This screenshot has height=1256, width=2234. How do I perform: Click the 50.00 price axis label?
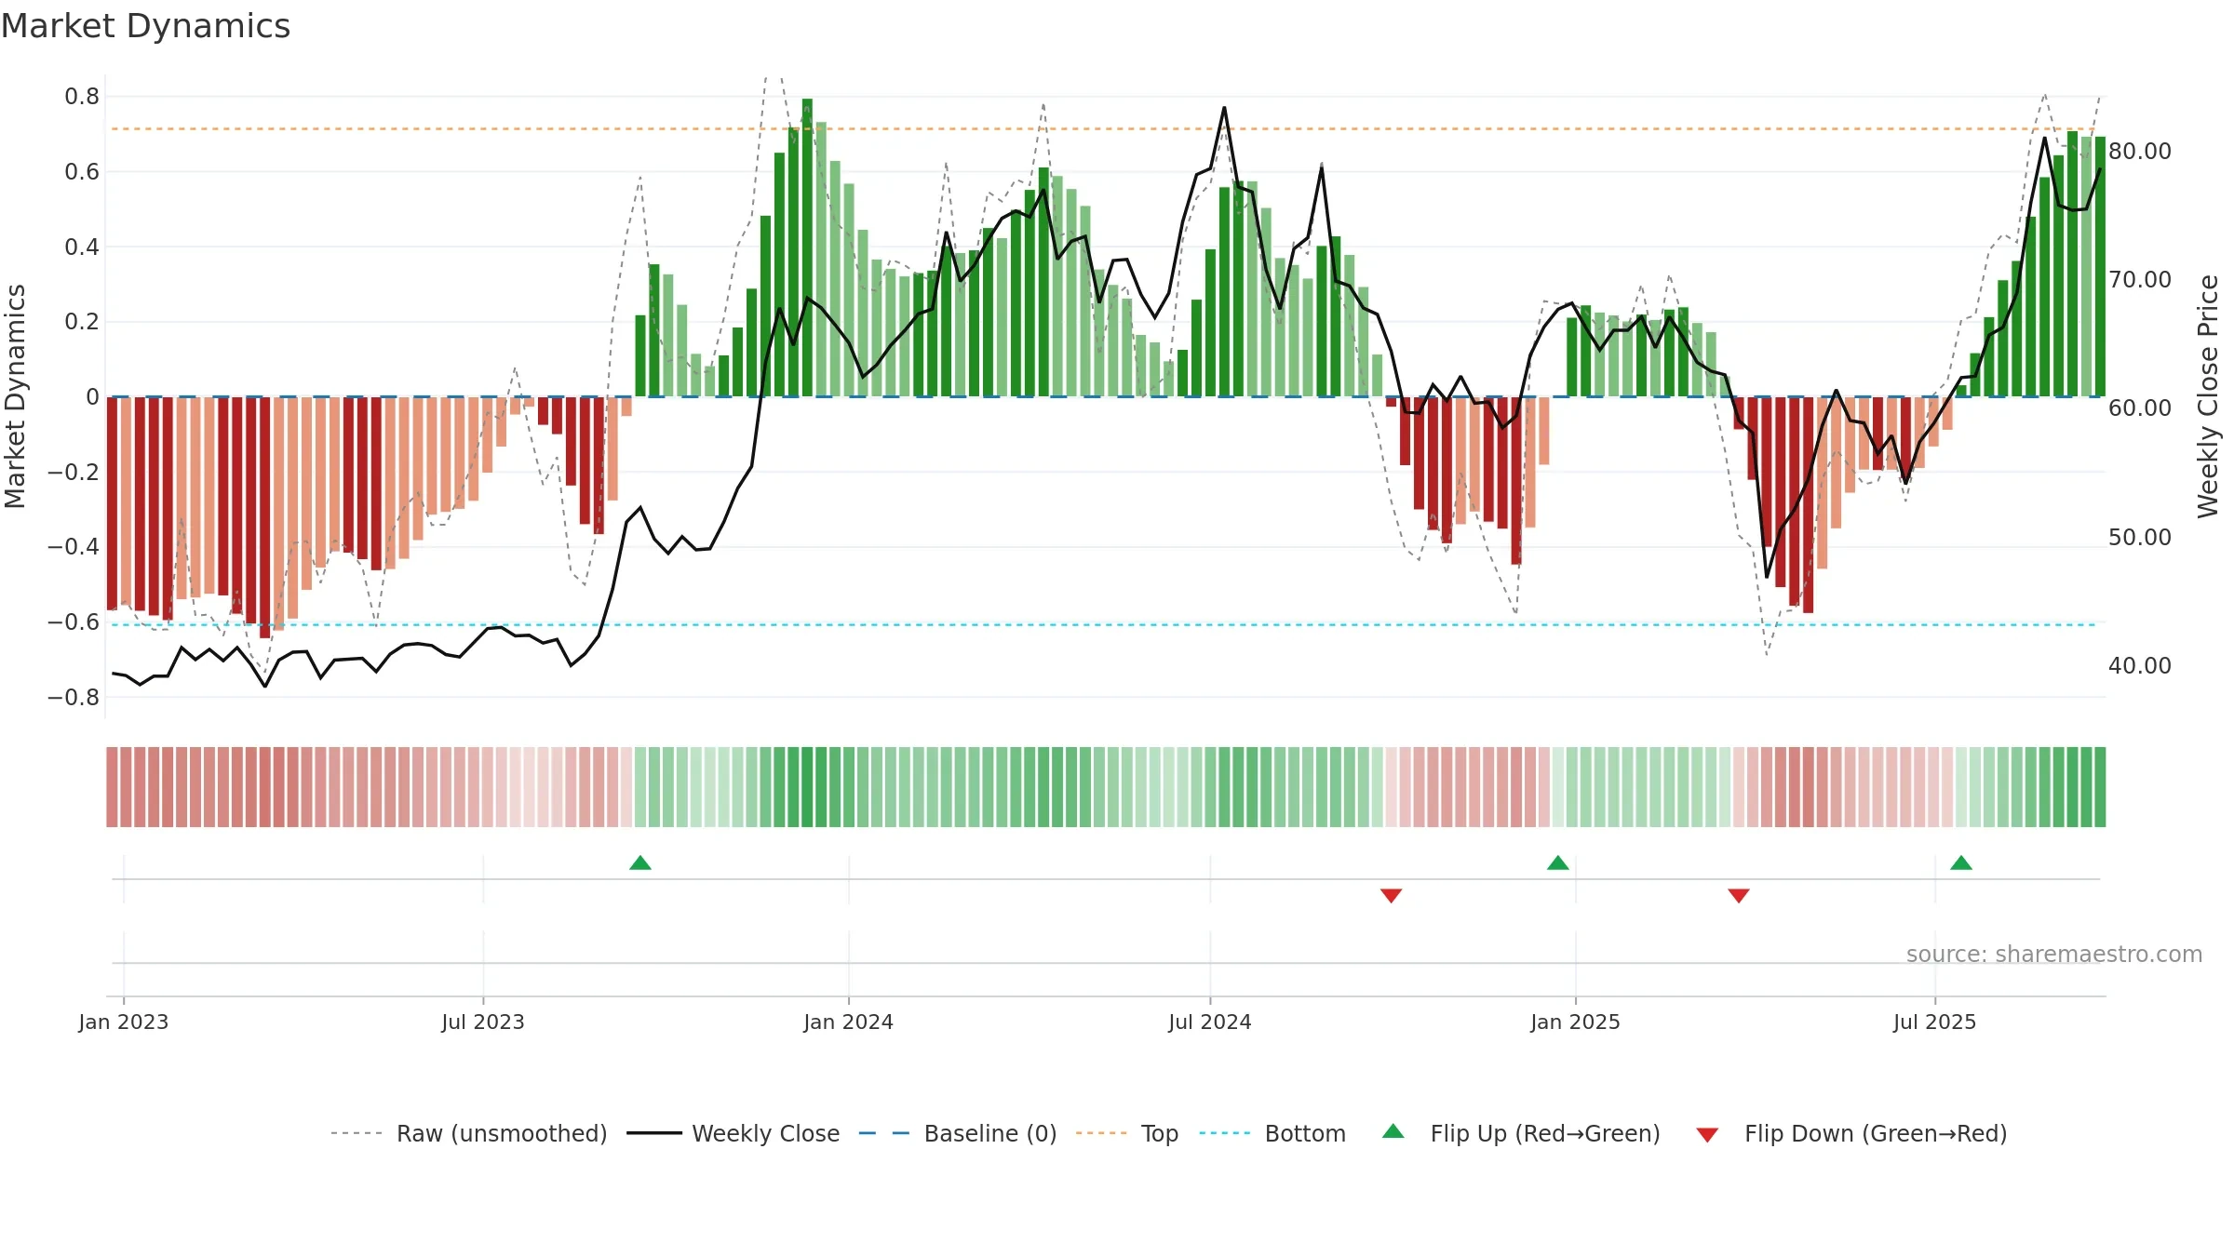click(x=2140, y=537)
